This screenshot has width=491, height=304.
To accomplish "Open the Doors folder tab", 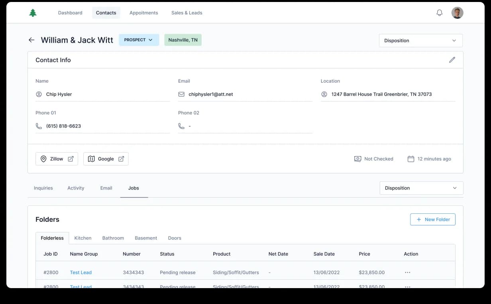I will [x=175, y=238].
